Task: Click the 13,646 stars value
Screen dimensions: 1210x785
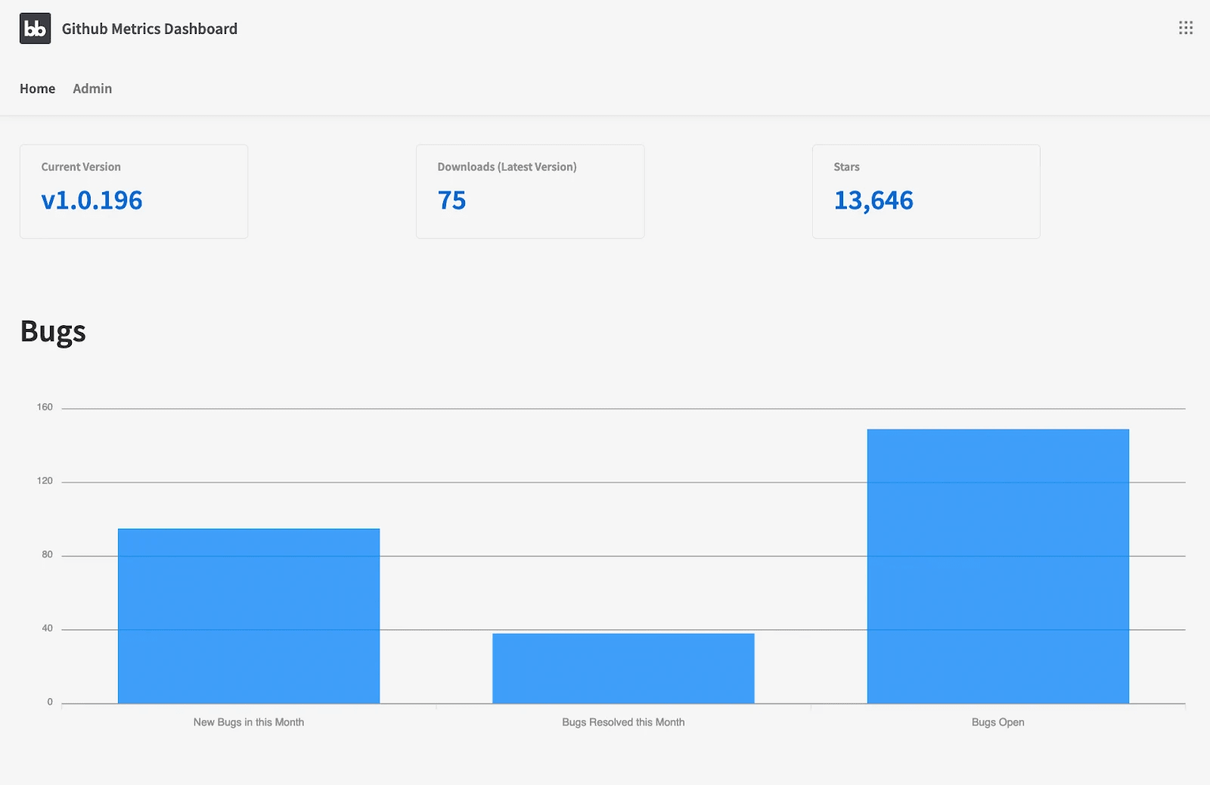Action: [873, 200]
